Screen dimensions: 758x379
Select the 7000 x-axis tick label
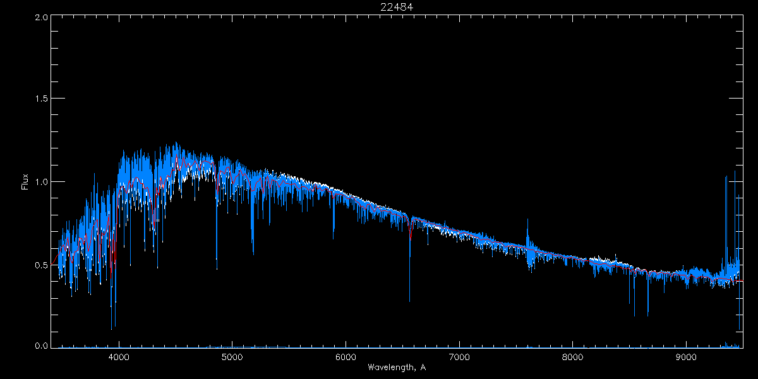click(459, 357)
